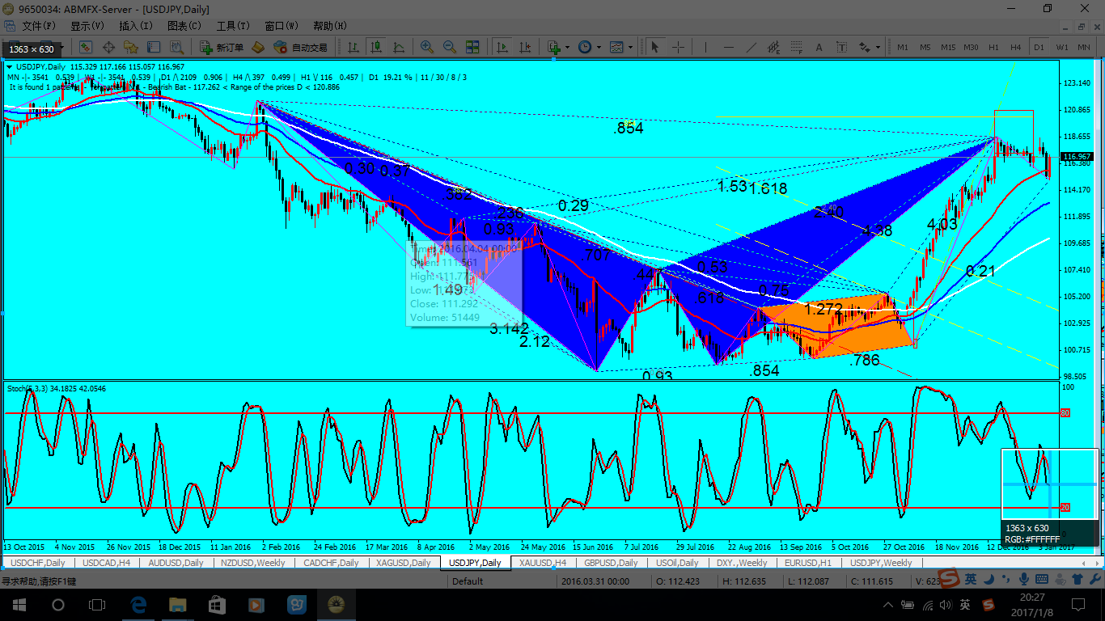Expand the Indicators dropdown arrow

pos(565,47)
